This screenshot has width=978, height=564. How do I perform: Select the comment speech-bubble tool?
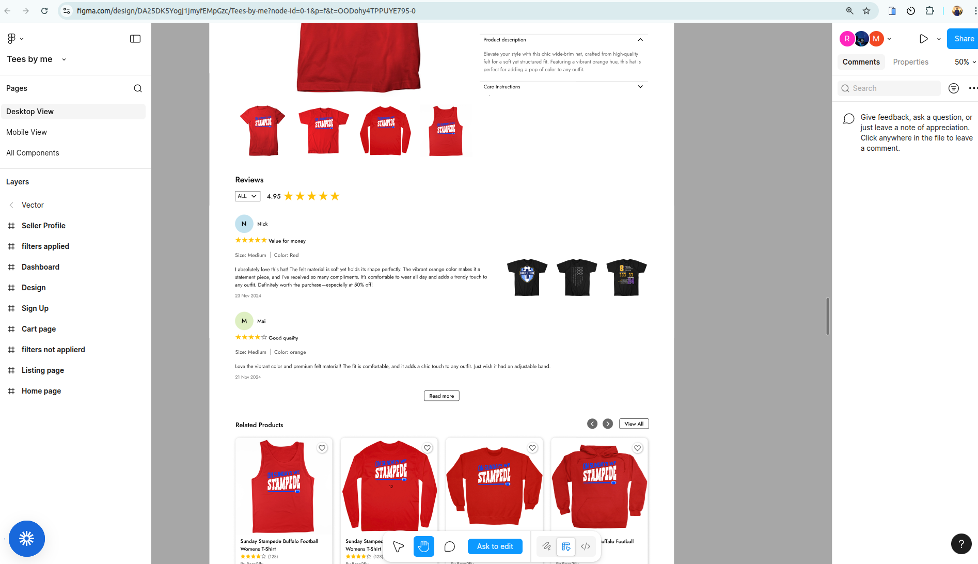click(x=449, y=546)
